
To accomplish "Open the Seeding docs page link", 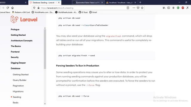I will [x=17, y=97].
